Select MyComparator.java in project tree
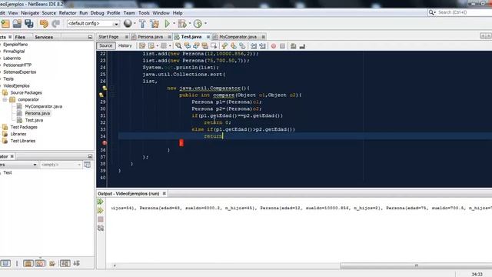Screen dimensions: 492x277 [x=44, y=106]
